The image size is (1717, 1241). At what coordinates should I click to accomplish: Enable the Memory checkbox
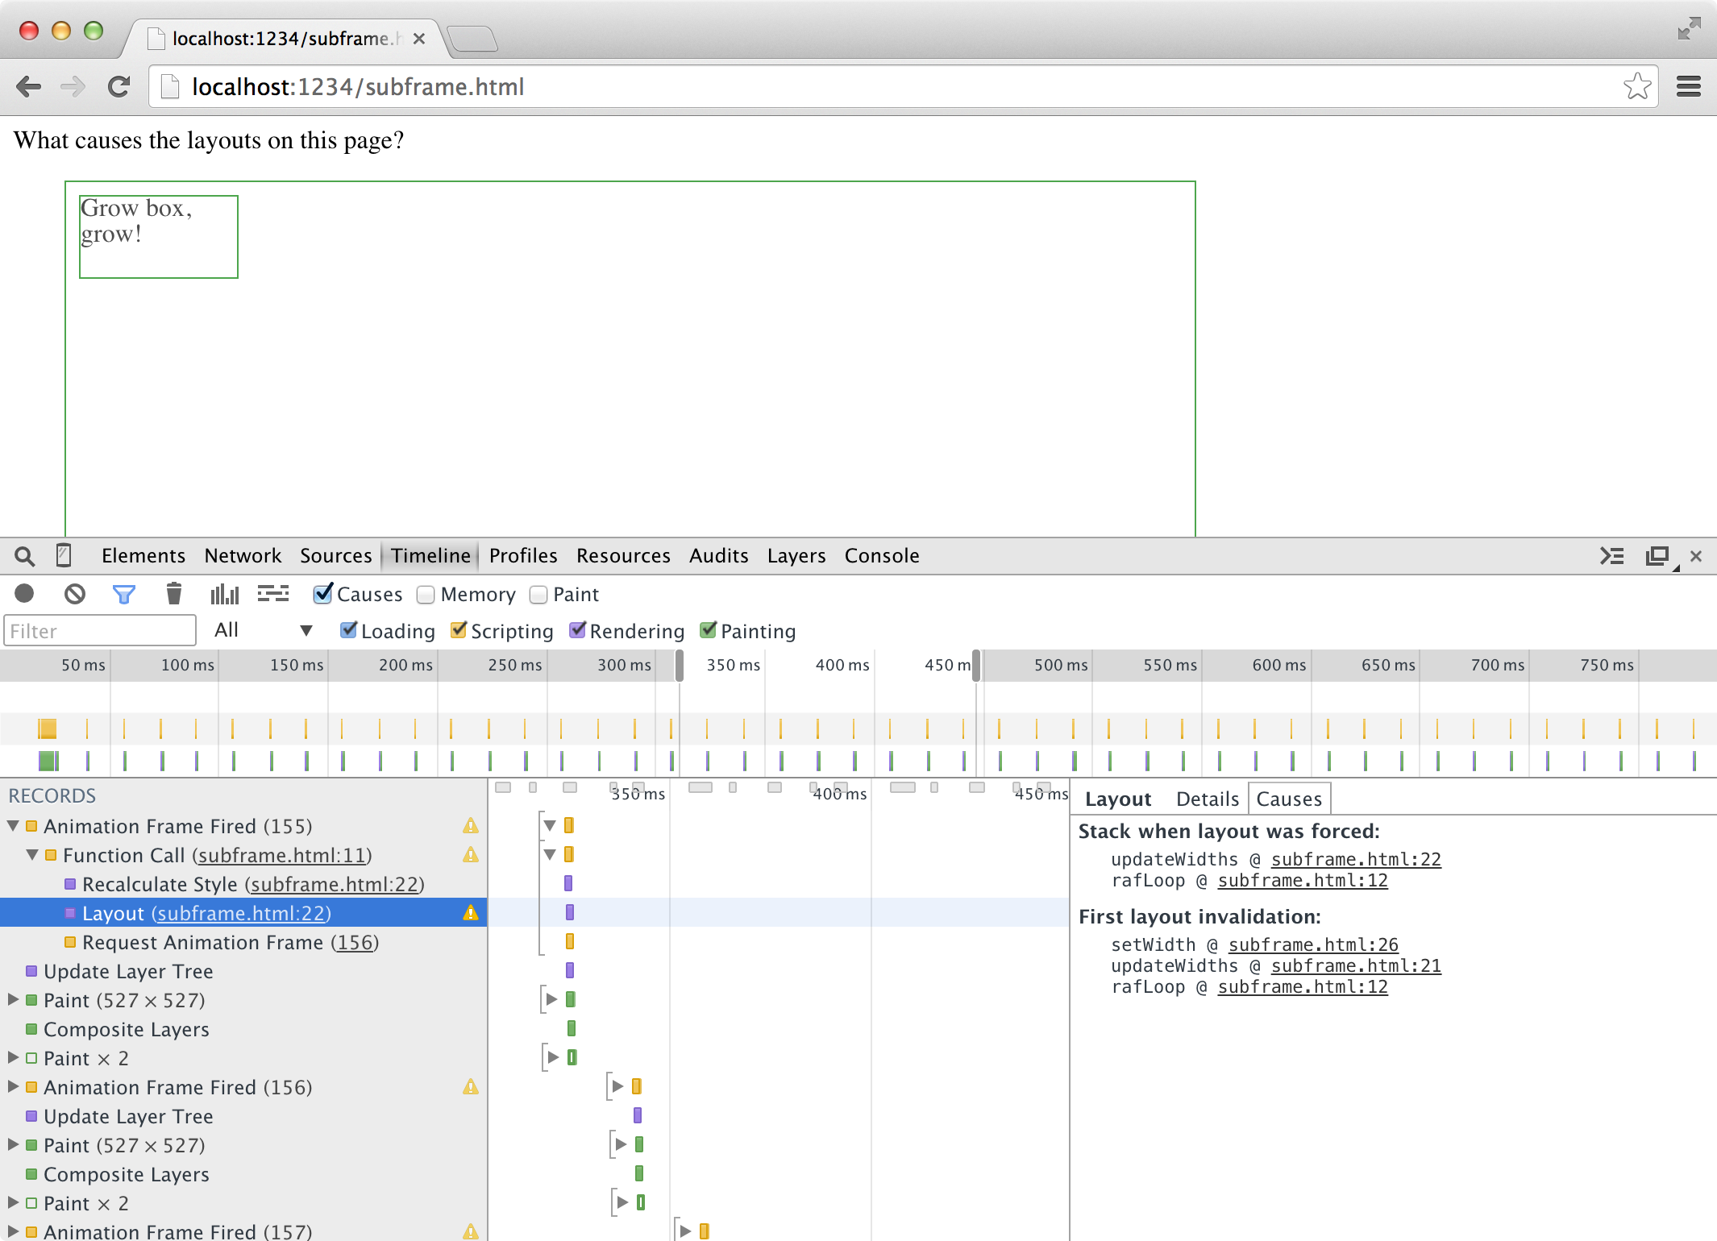pyautogui.click(x=426, y=595)
